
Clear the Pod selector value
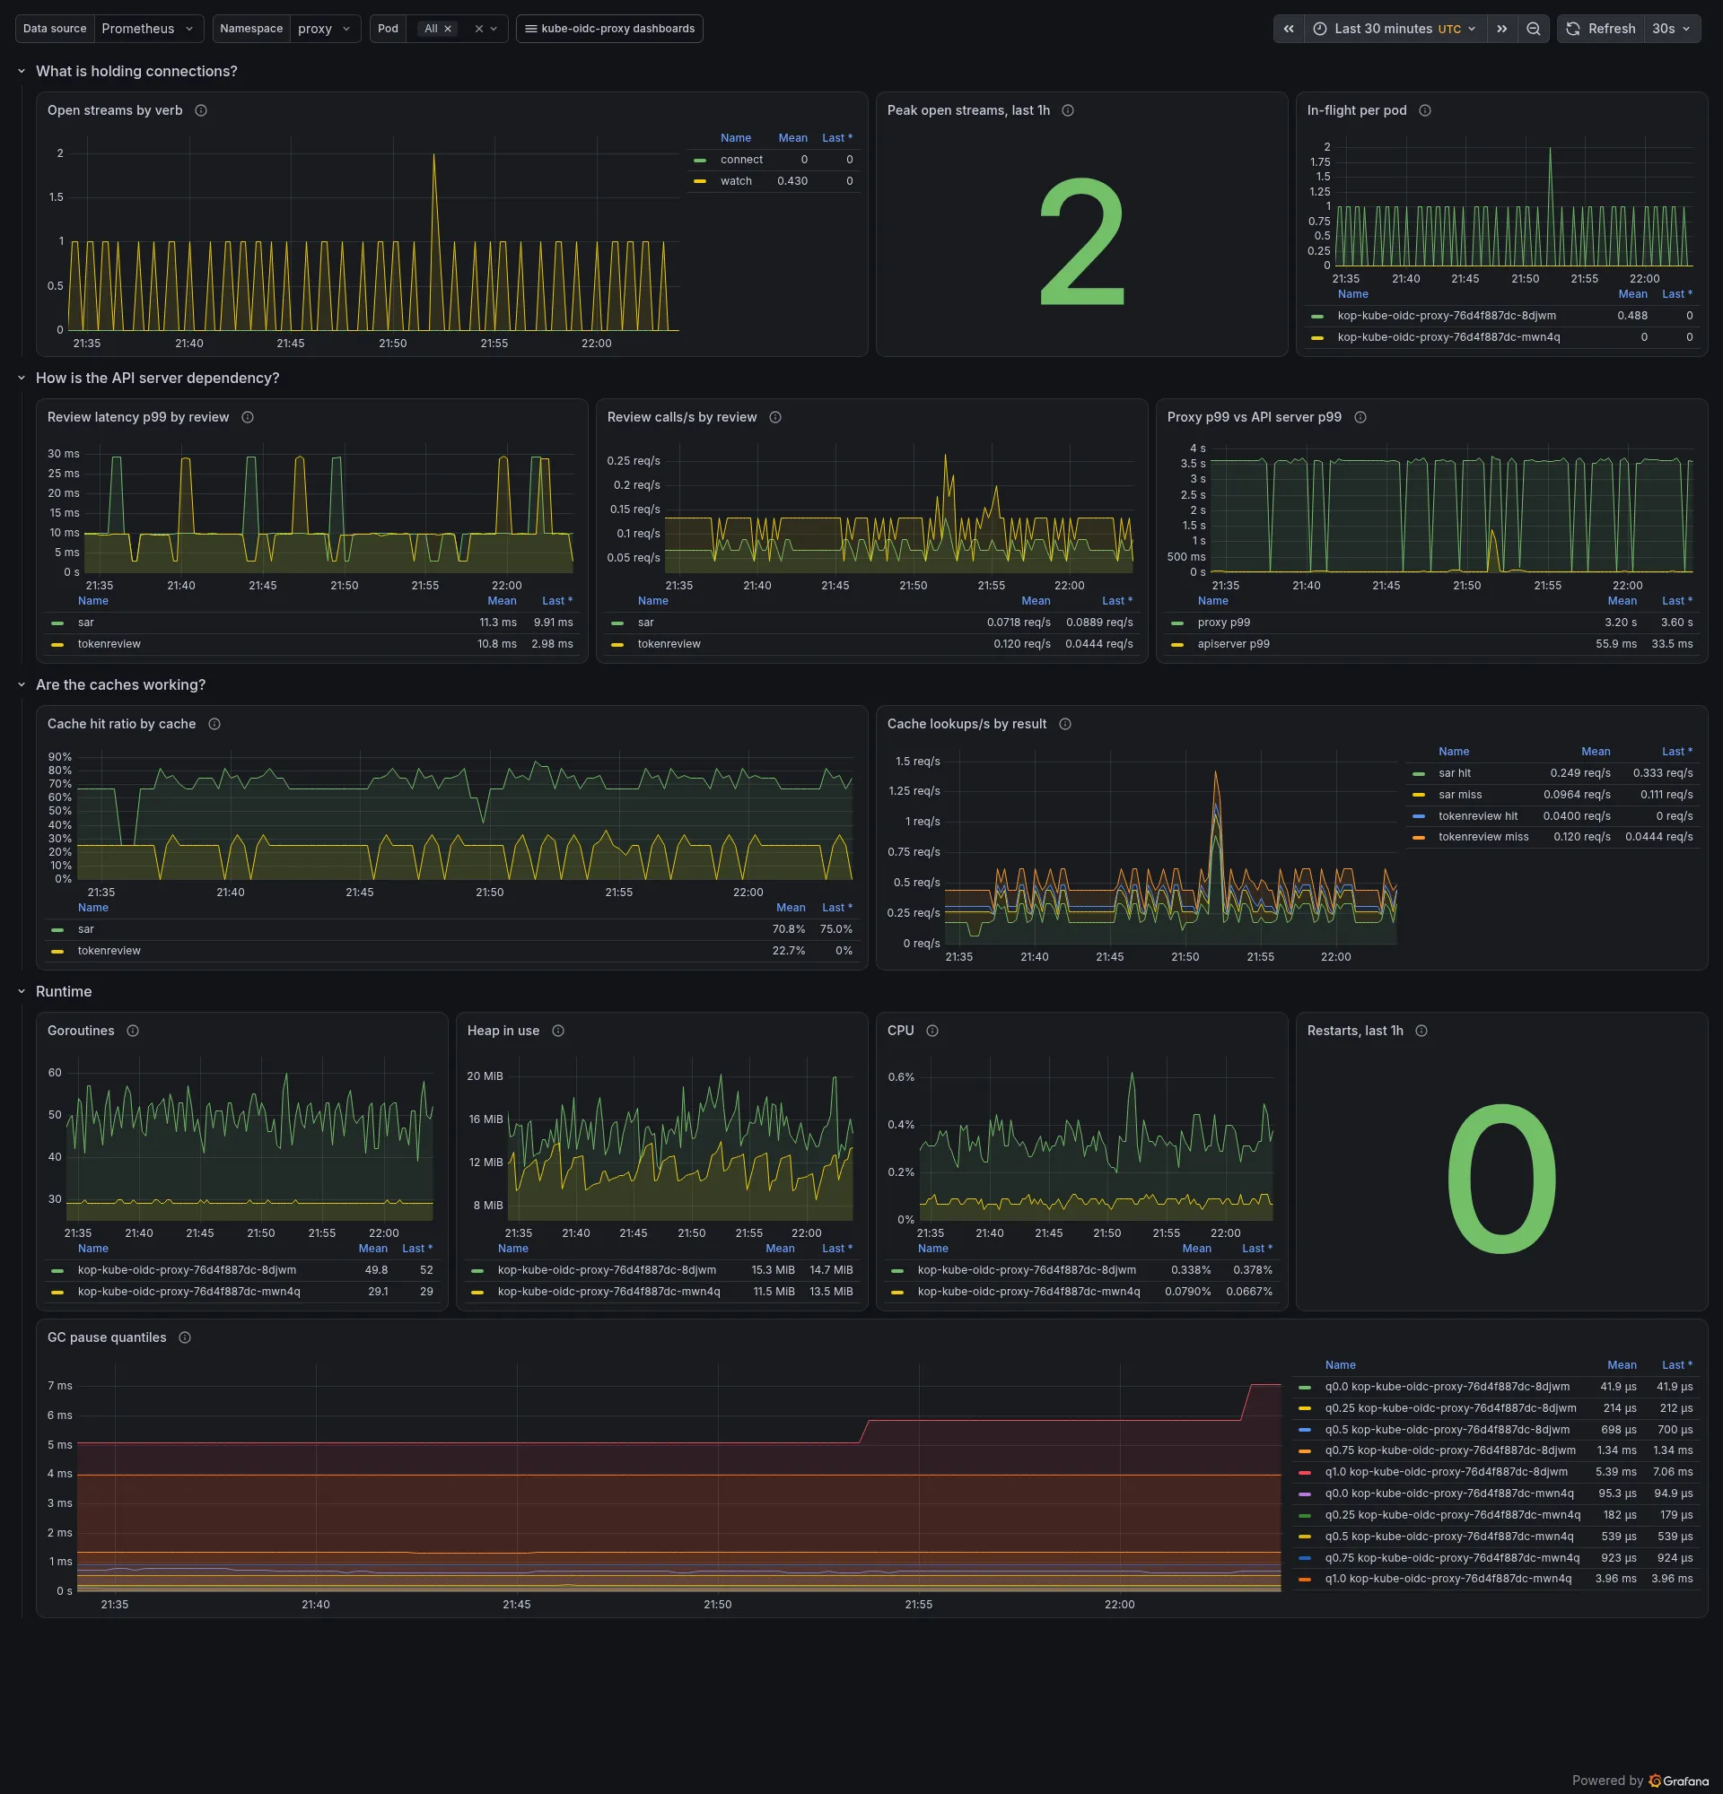479,30
